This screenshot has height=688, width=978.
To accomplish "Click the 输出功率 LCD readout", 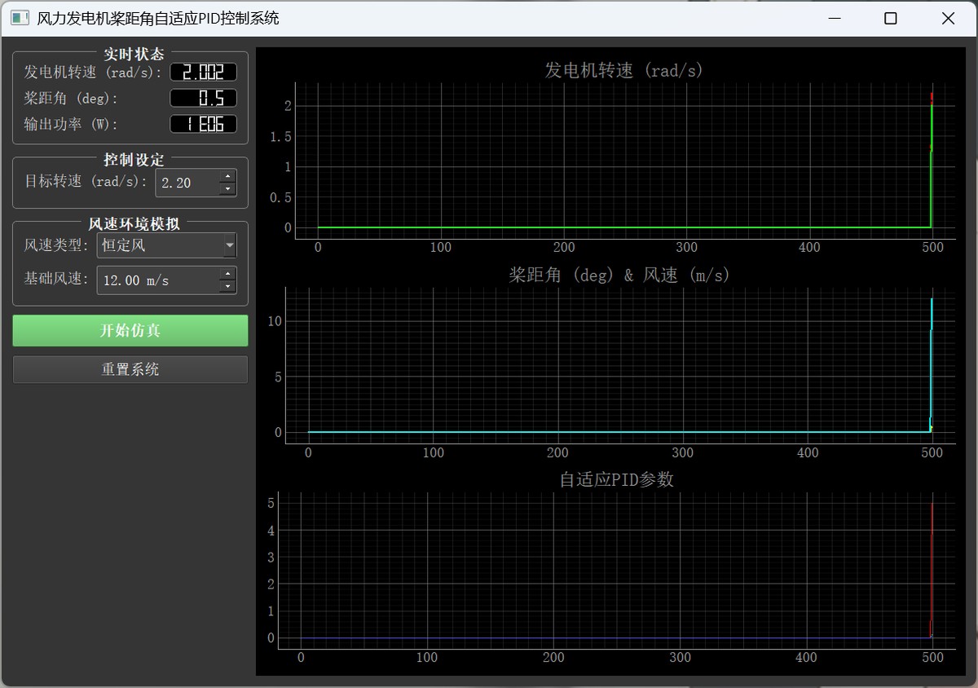I will click(x=203, y=125).
